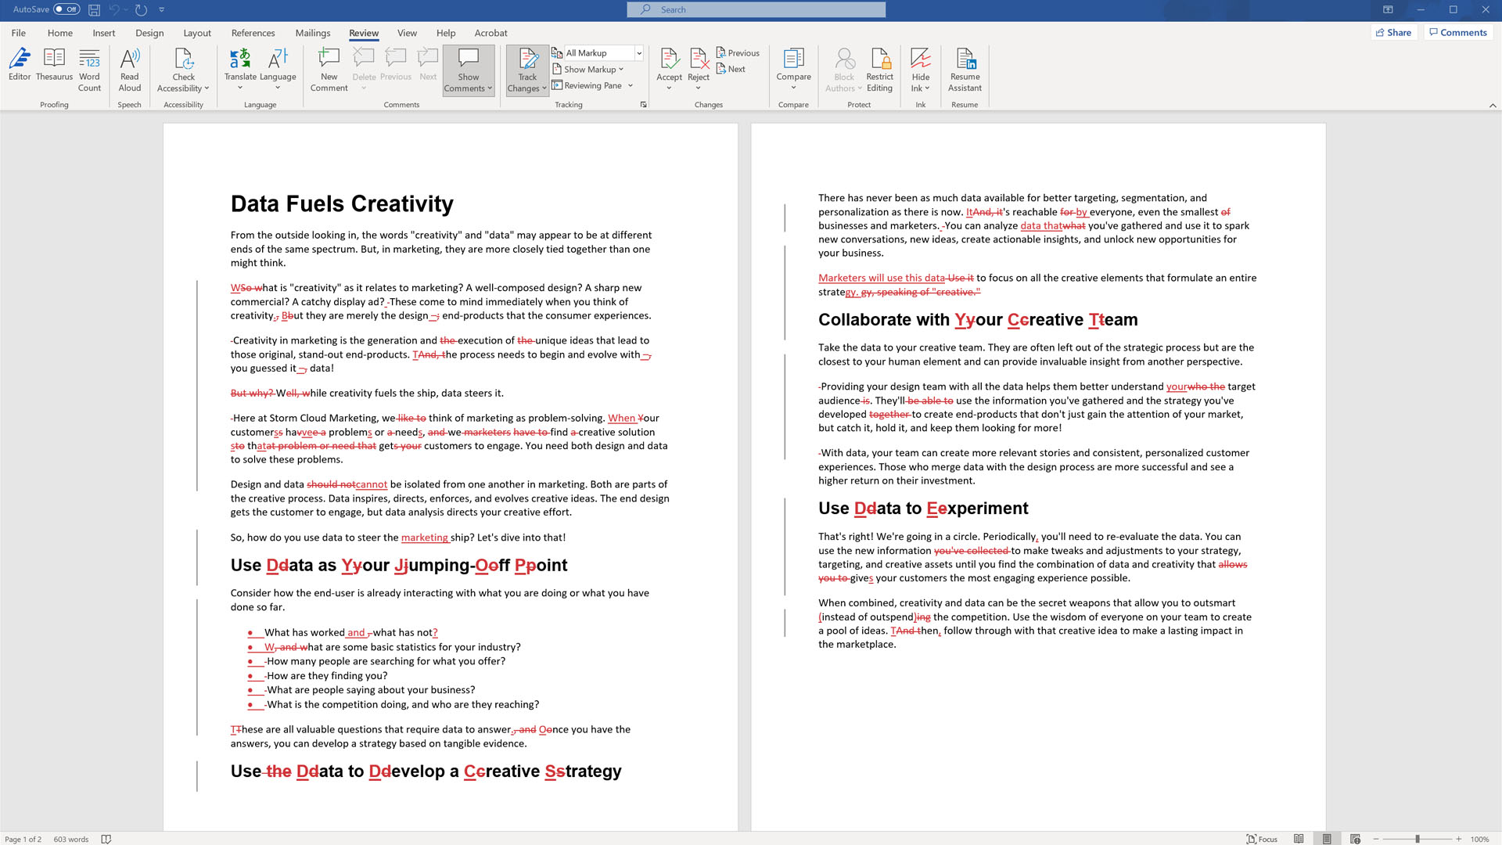The image size is (1502, 845).
Task: Open the Acrobat ribbon tab
Action: 490,33
